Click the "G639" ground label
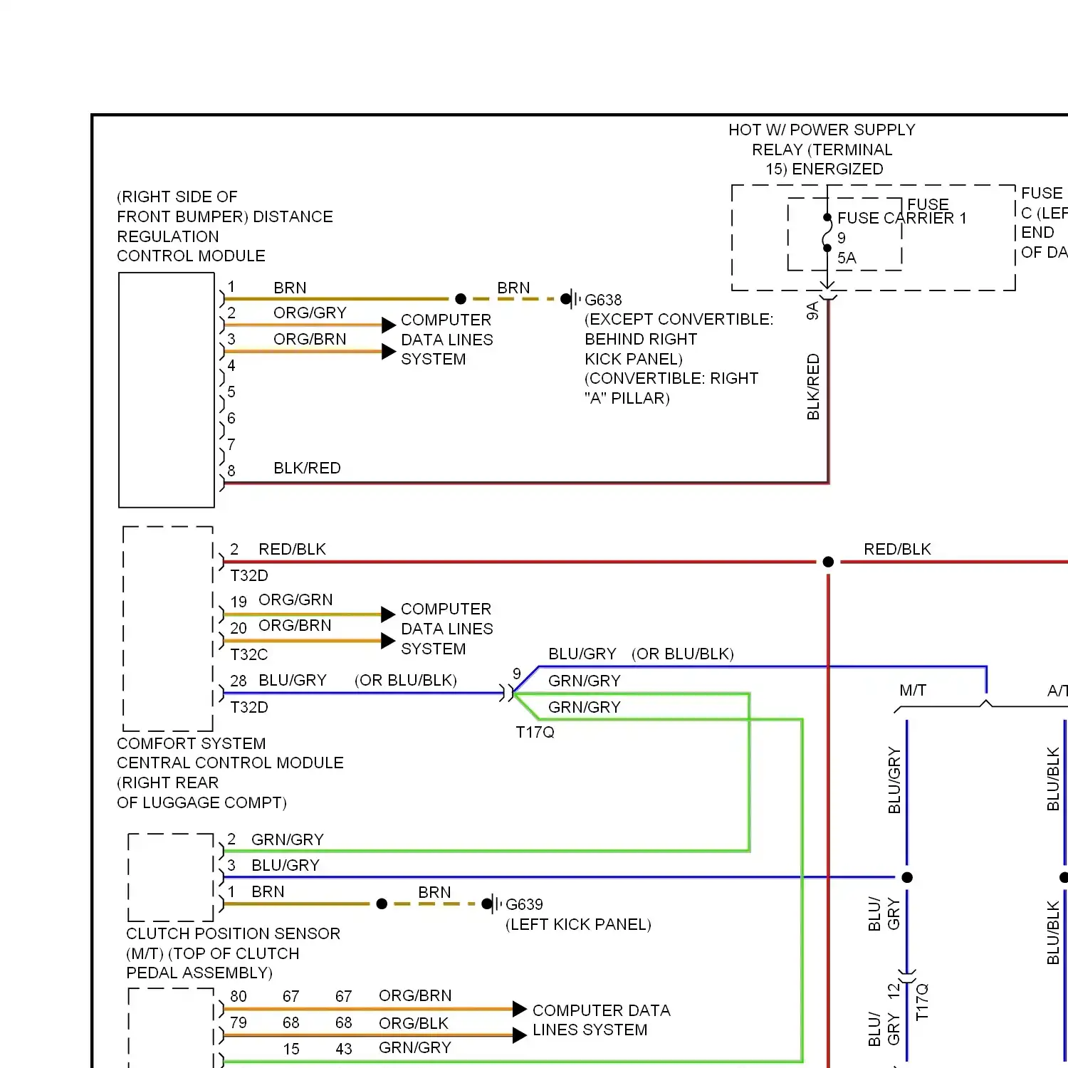 tap(524, 904)
